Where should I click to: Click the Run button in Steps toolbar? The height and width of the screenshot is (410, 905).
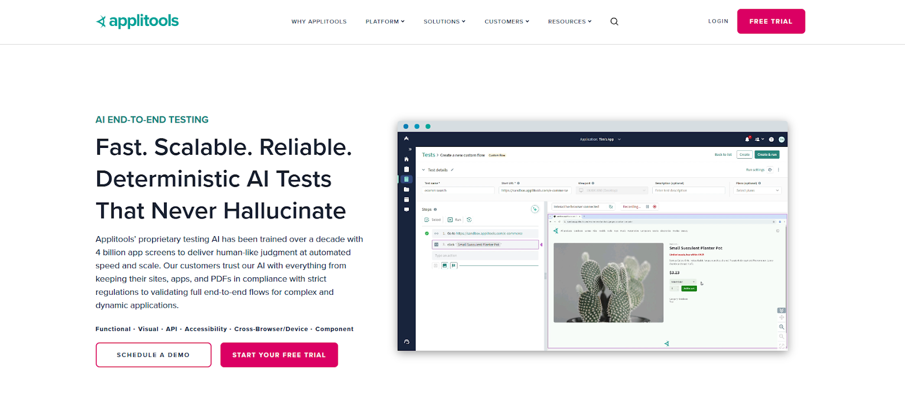pyautogui.click(x=454, y=220)
